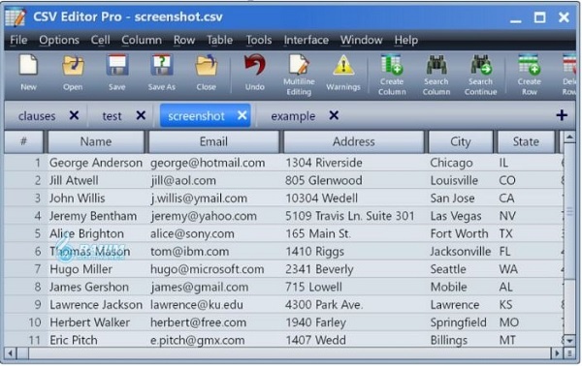
Task: Open the File menu
Action: [18, 40]
